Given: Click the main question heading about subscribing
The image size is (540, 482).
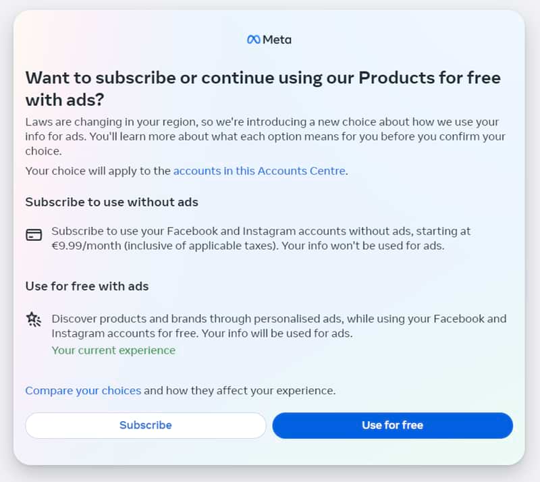Looking at the screenshot, I should pos(262,89).
